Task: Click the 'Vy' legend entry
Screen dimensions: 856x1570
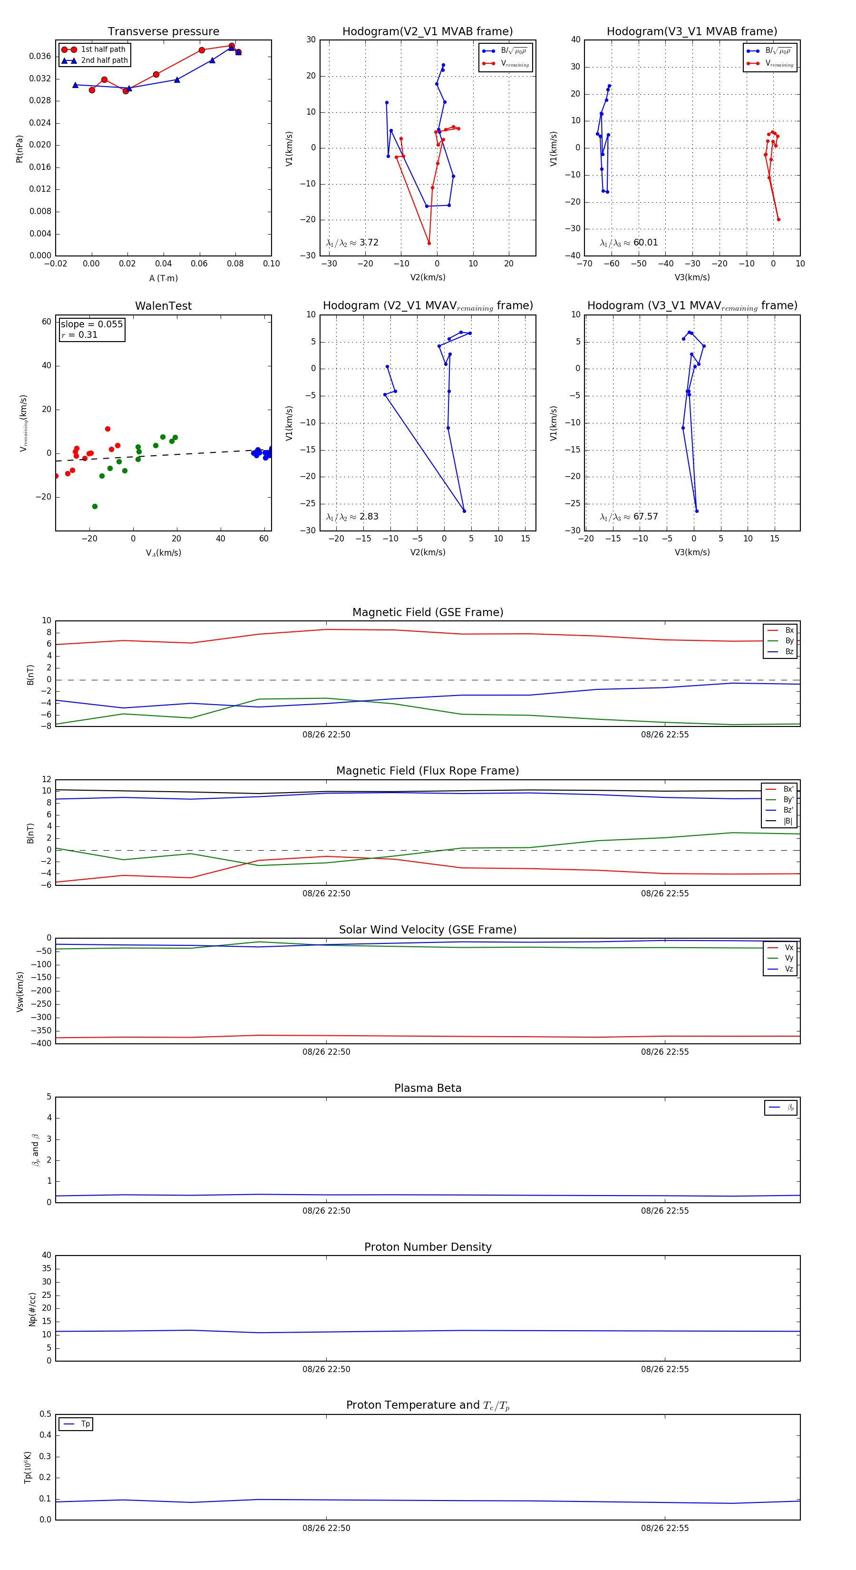Action: point(780,959)
